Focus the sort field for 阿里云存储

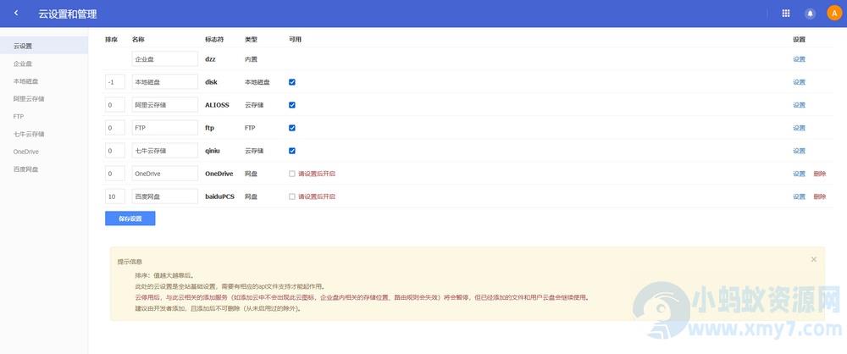point(115,105)
